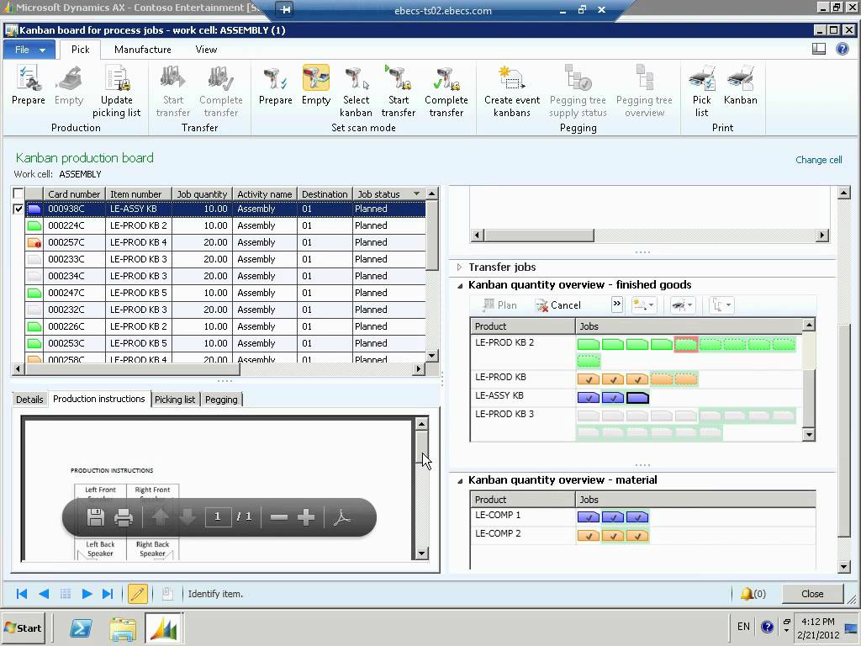Select the red-highlighted LE-PROD KB 2 kanban
Screen dimensions: 861x646
click(x=686, y=344)
